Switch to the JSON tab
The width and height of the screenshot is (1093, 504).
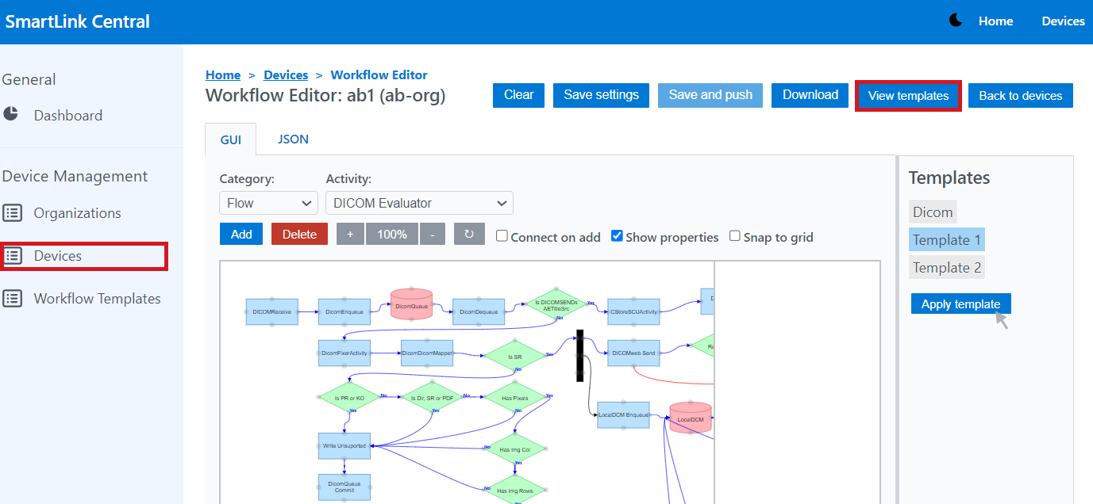click(x=293, y=139)
